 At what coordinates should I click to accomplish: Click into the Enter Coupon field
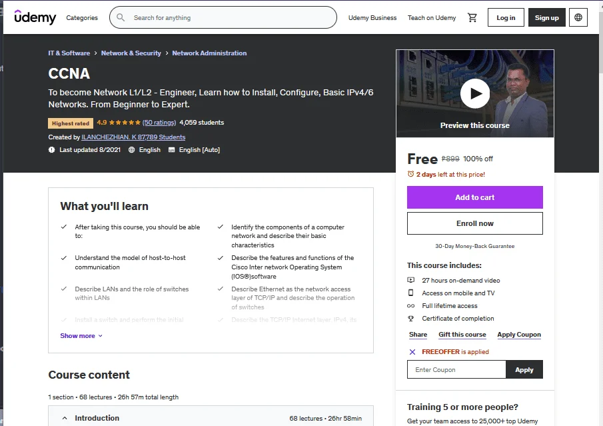(x=456, y=369)
